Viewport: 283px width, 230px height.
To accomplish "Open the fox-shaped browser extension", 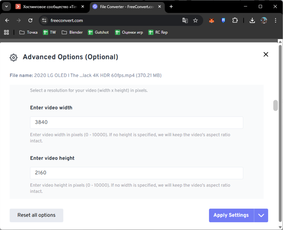I will tap(211, 21).
